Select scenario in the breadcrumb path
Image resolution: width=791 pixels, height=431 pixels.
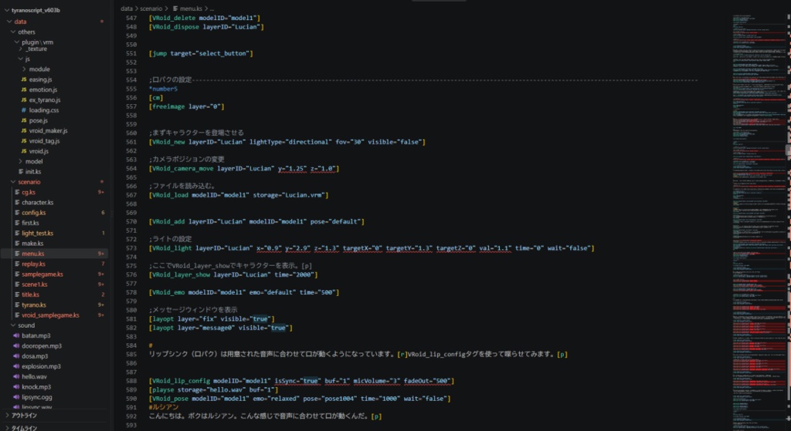pyautogui.click(x=151, y=8)
